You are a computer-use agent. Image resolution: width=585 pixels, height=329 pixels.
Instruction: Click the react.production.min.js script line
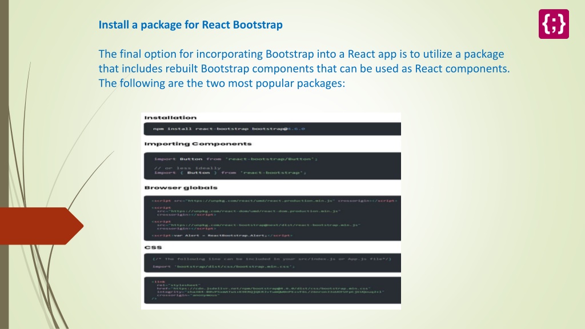(275, 200)
